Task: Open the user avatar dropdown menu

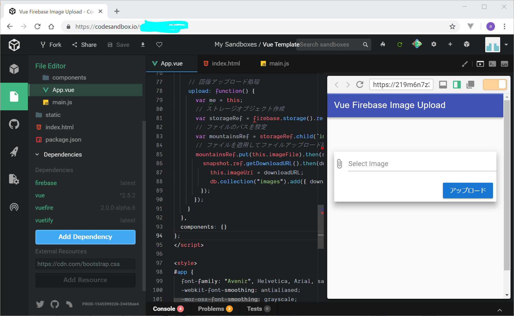Action: click(x=506, y=45)
